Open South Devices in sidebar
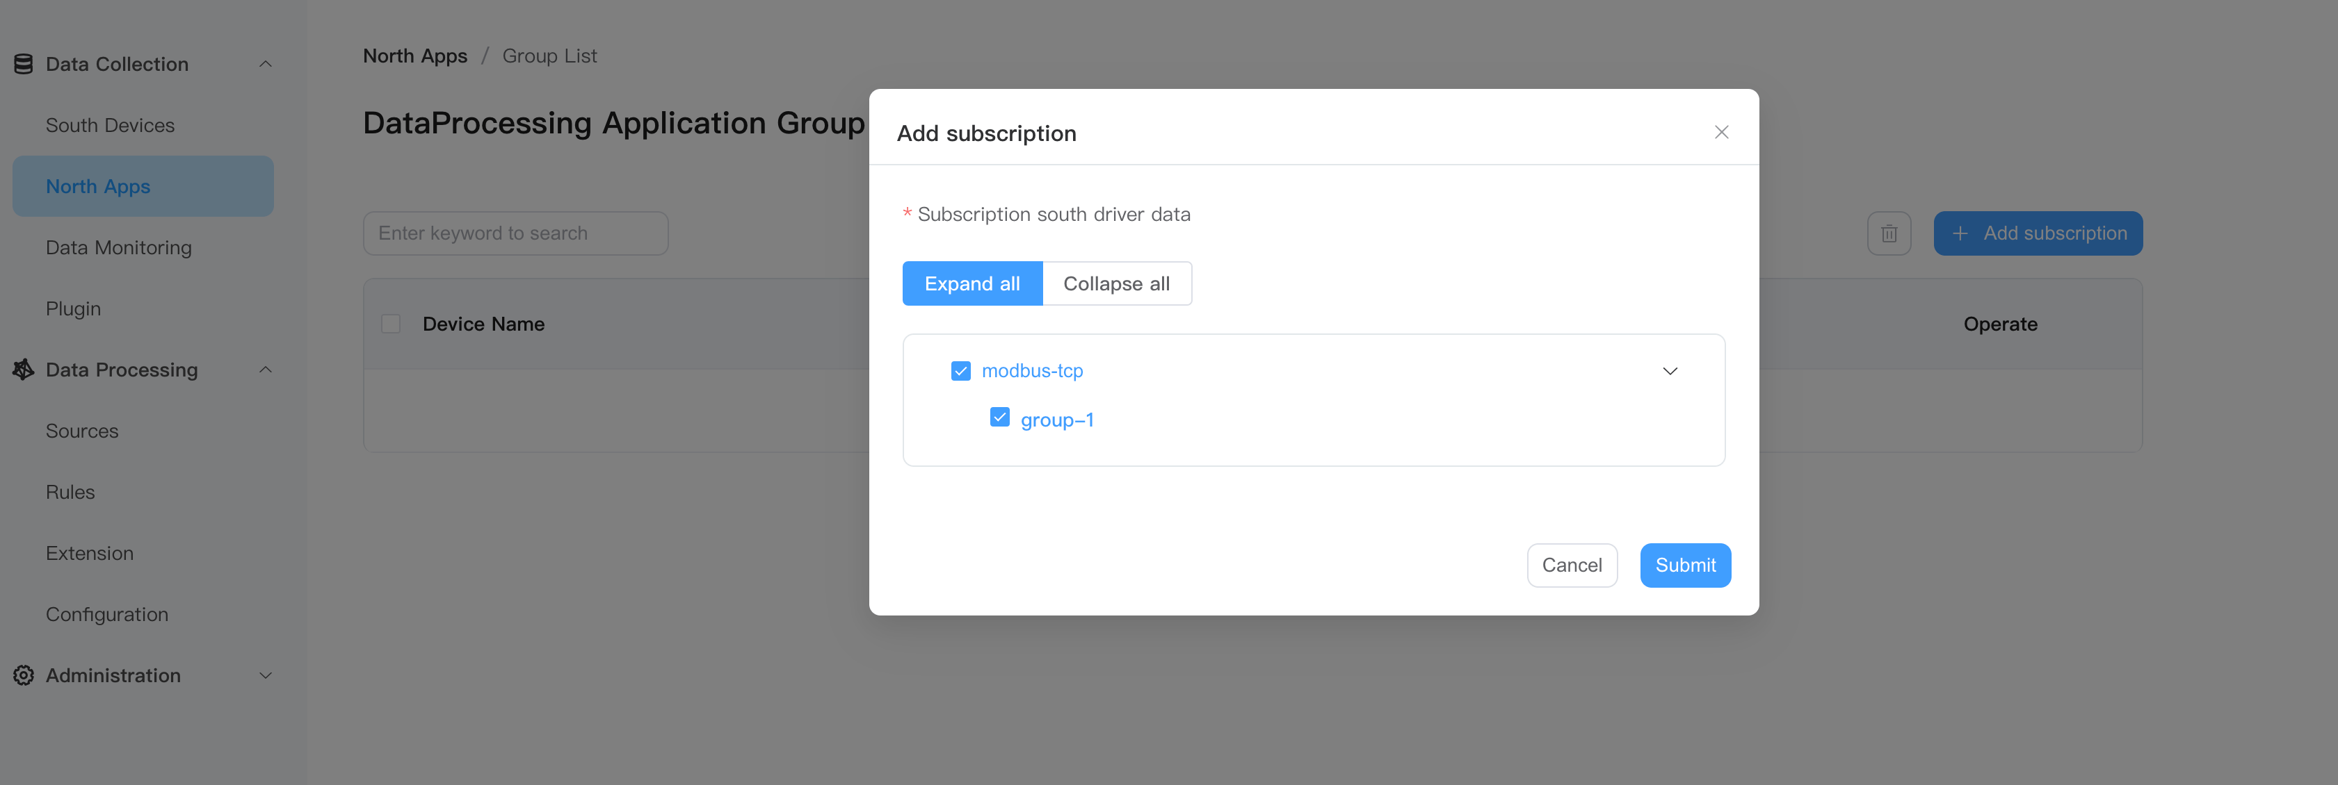The height and width of the screenshot is (785, 2338). [110, 126]
